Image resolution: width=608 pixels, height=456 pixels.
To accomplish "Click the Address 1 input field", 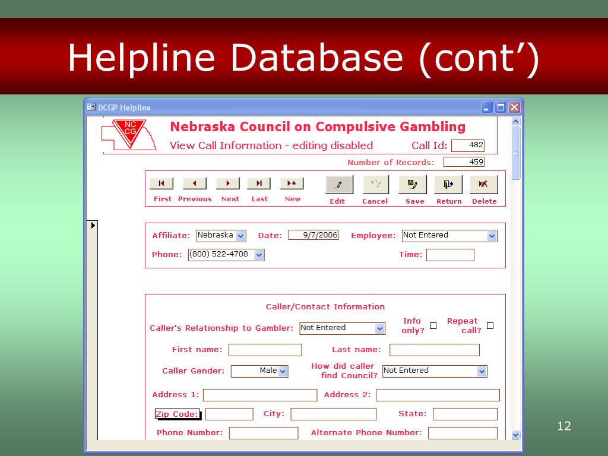I will pos(260,395).
